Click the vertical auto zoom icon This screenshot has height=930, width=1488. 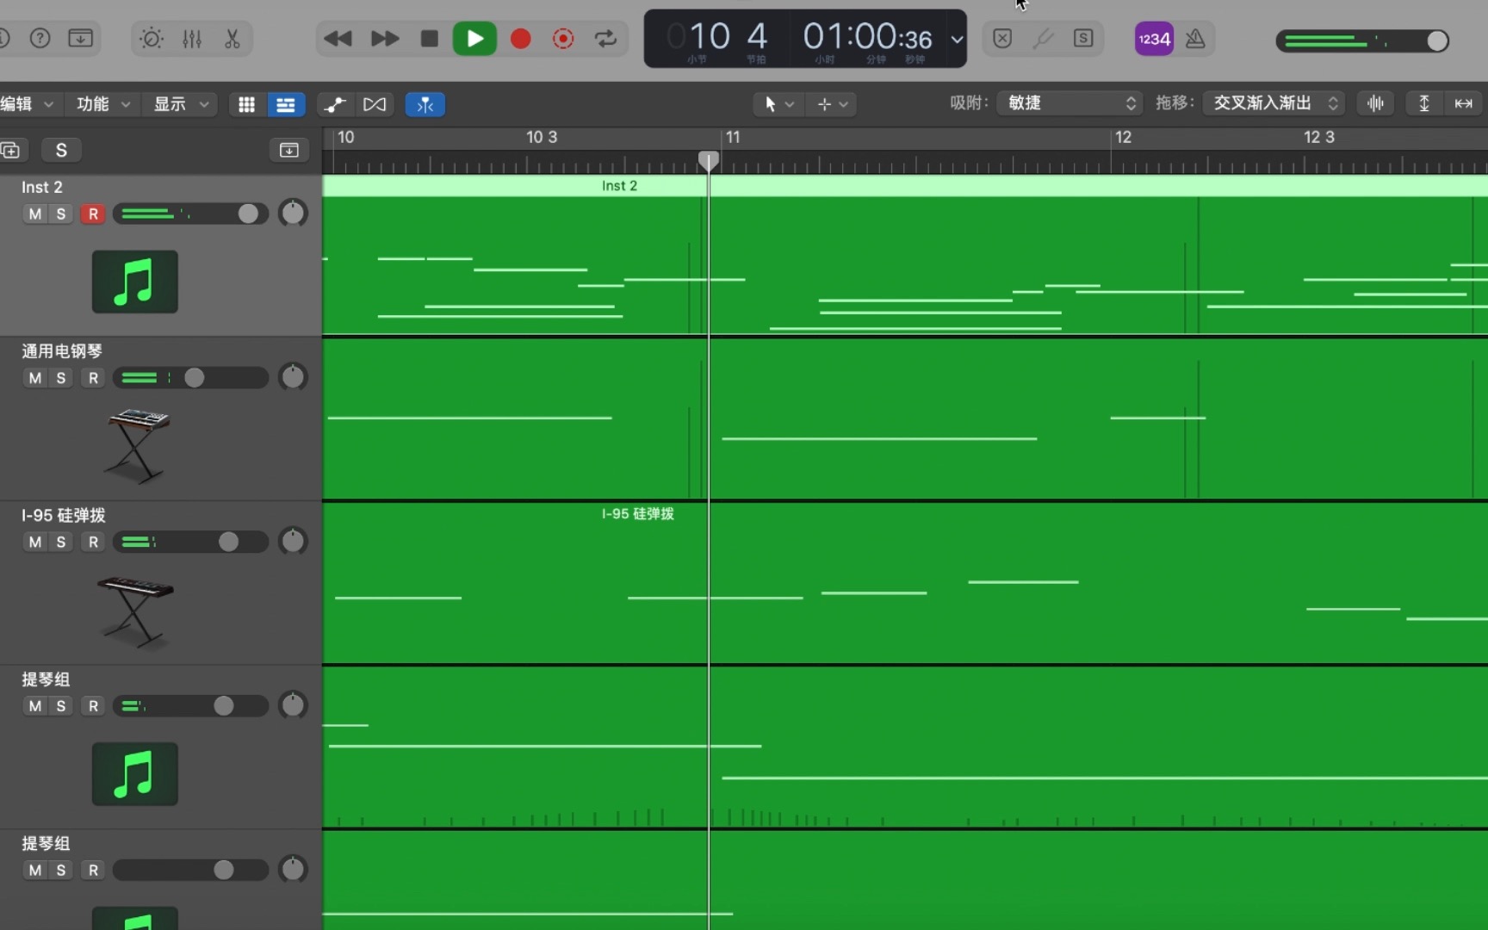click(1424, 103)
